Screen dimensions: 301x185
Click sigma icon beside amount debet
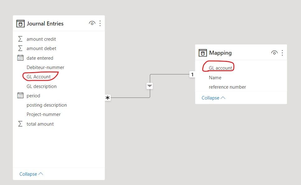coord(20,48)
